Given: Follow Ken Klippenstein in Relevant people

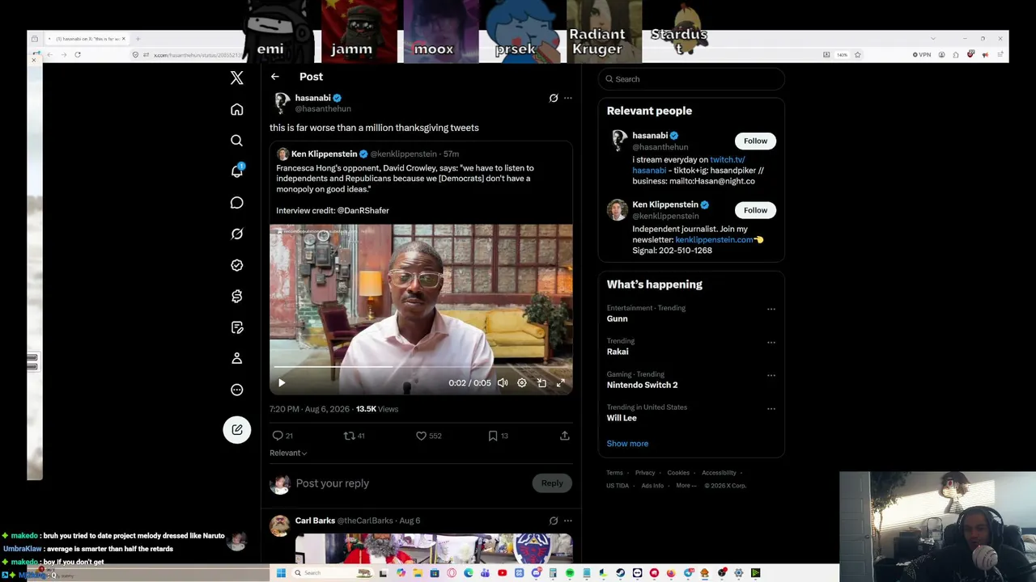Looking at the screenshot, I should 755,210.
